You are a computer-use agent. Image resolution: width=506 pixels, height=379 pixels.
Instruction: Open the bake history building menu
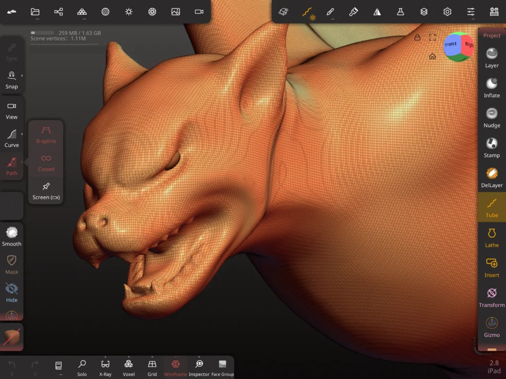(x=494, y=12)
